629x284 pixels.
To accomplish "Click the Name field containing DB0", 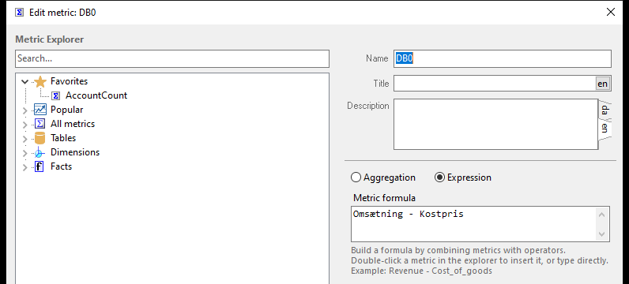I will click(x=503, y=58).
